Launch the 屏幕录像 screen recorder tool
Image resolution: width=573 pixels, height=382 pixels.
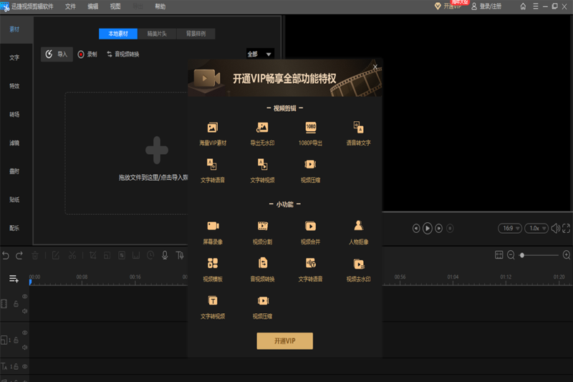tap(213, 226)
